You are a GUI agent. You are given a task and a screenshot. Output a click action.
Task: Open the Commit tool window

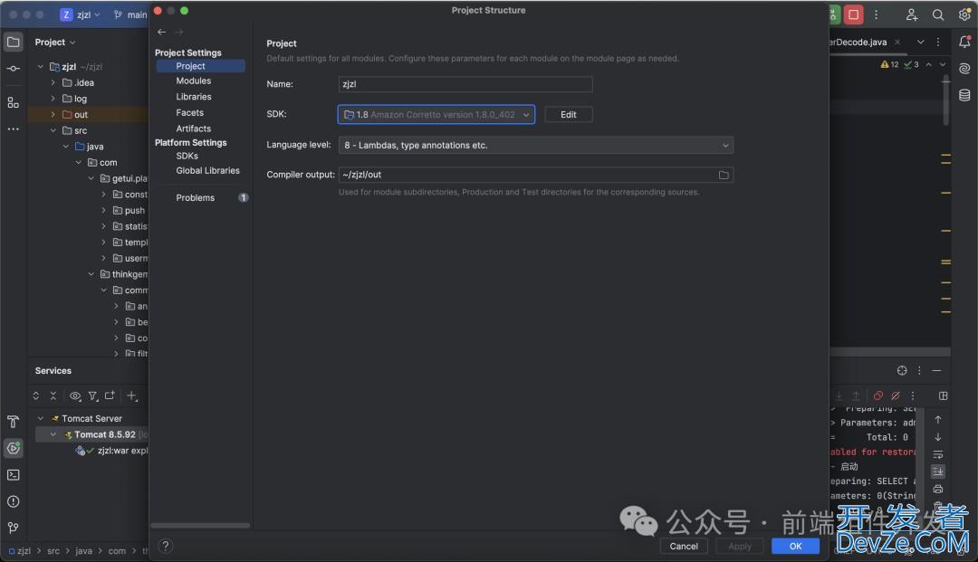click(13, 69)
